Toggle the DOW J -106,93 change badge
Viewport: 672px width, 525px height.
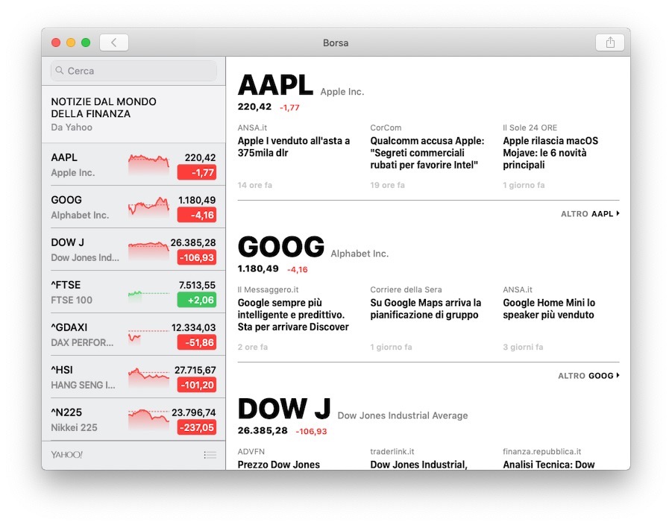pos(197,257)
